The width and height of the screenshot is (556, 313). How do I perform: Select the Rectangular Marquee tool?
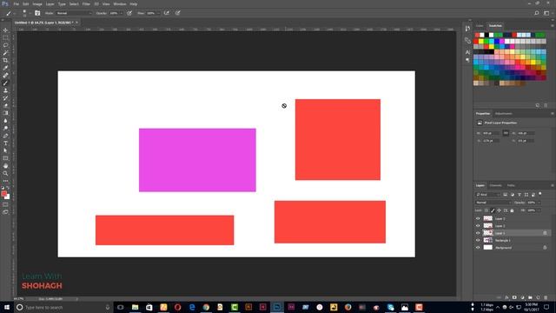(x=5, y=37)
